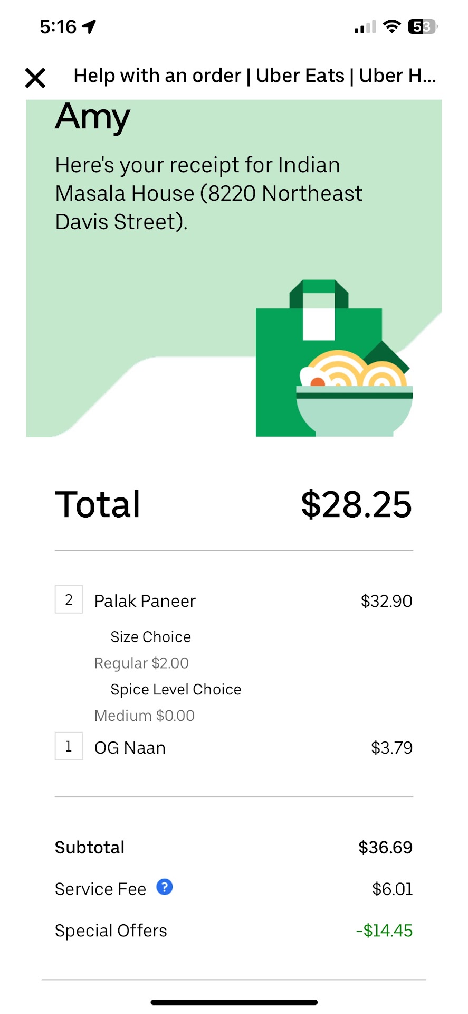468x1014 pixels.
Task: Tap the OG Naan quantity box
Action: (x=69, y=746)
